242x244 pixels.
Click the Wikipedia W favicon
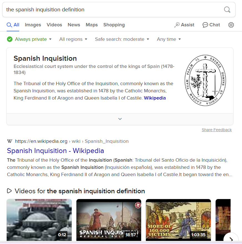point(10,141)
